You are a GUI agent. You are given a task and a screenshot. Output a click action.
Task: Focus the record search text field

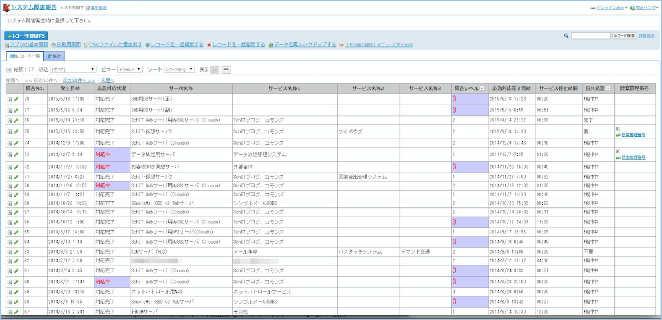(591, 36)
